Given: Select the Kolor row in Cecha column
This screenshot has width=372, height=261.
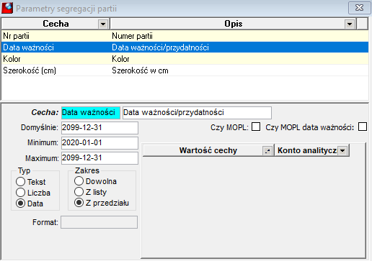Looking at the screenshot, I should click(x=56, y=59).
